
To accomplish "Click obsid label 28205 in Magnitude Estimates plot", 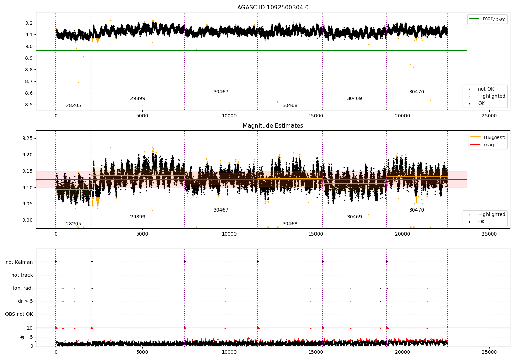I will pyautogui.click(x=73, y=224).
